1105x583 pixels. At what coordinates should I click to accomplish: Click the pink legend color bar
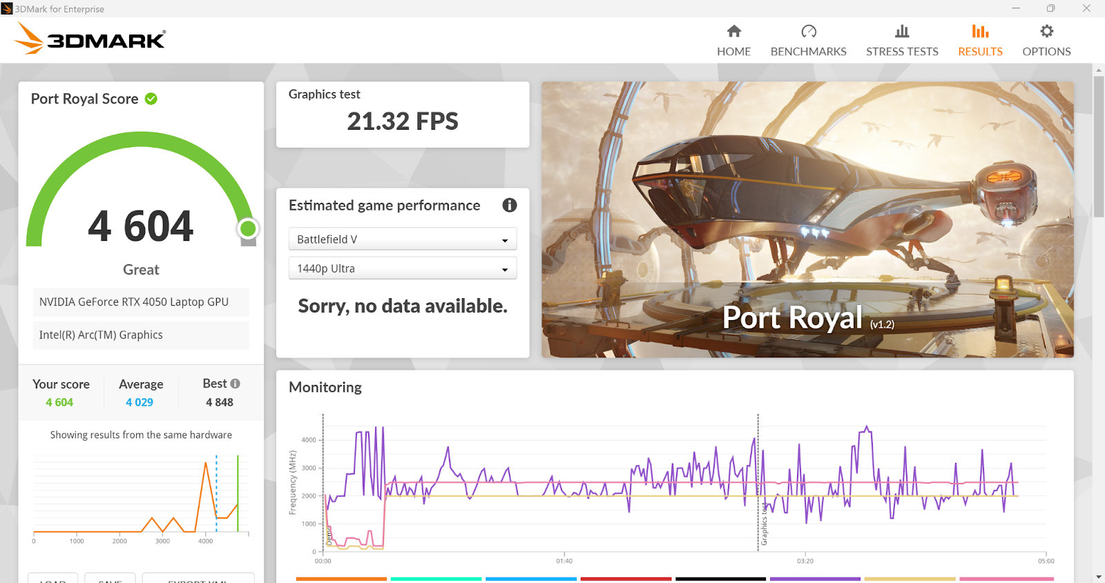1006,579
